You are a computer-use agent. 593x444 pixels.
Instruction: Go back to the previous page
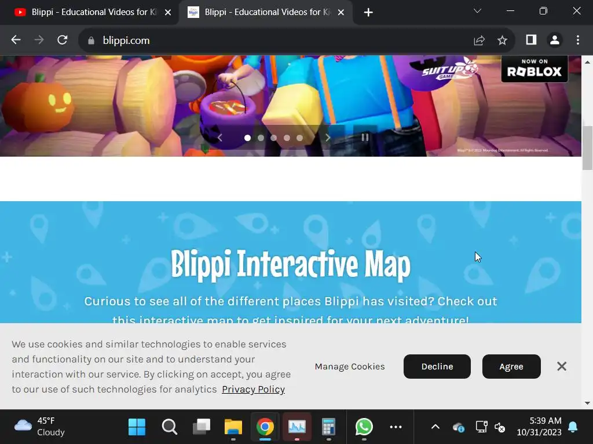pyautogui.click(x=16, y=40)
